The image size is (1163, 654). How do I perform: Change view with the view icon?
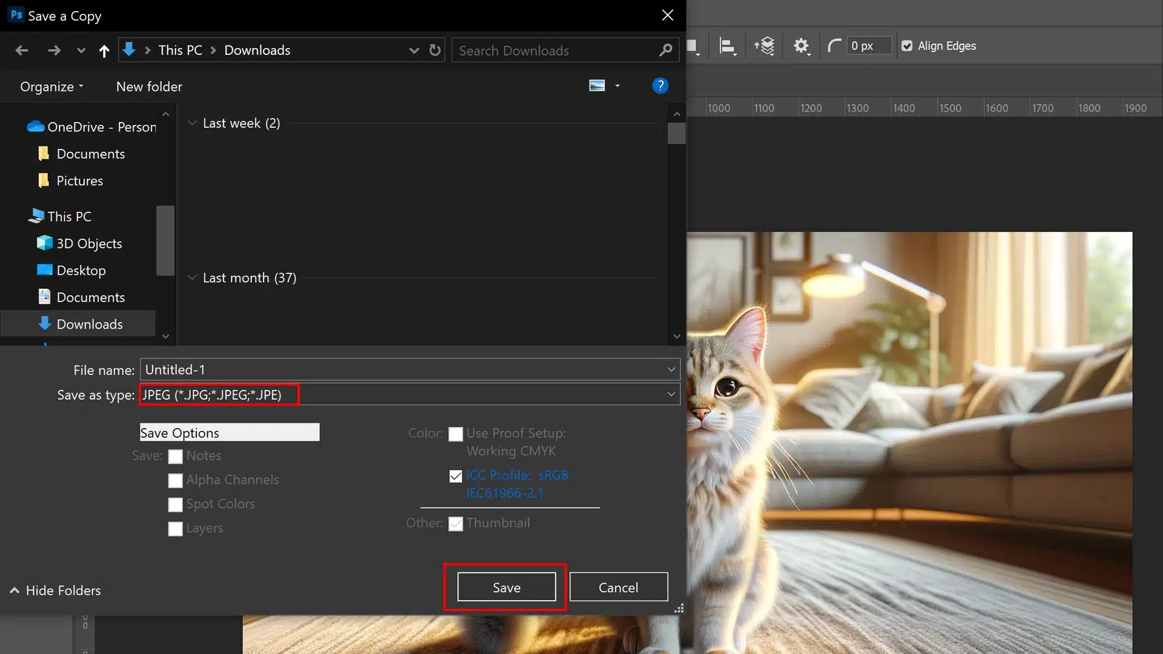click(597, 86)
